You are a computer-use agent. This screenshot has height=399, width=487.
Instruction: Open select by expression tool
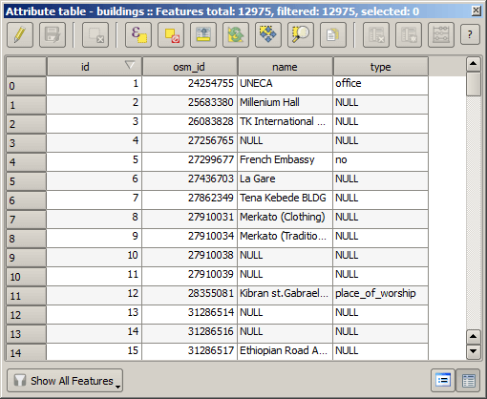138,35
